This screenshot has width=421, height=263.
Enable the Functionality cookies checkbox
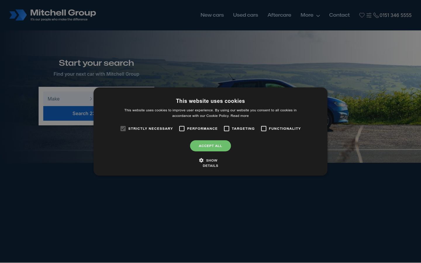tap(264, 129)
